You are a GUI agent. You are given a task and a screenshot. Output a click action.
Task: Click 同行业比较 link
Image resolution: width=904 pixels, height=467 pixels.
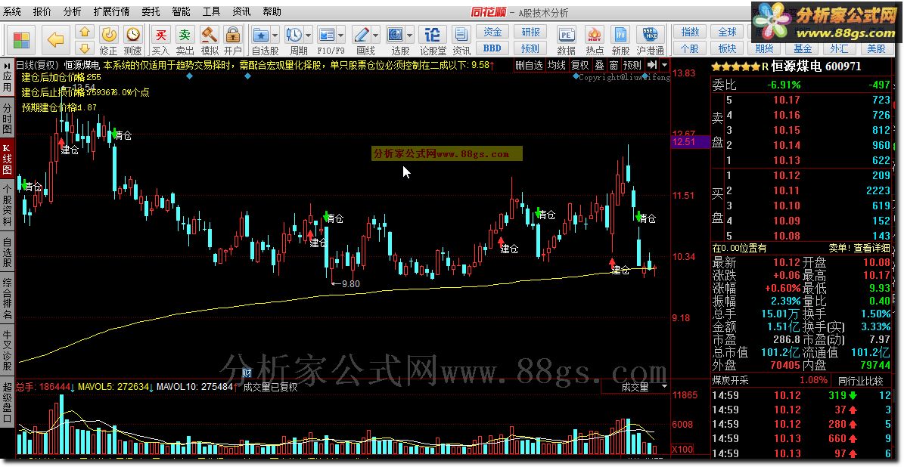tap(861, 381)
